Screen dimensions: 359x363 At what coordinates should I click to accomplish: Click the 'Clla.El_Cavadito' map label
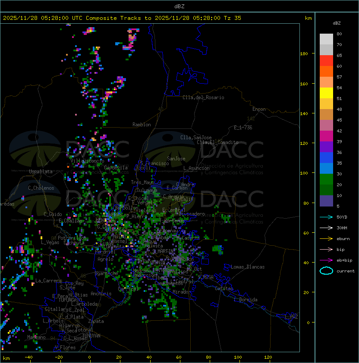click(x=217, y=142)
